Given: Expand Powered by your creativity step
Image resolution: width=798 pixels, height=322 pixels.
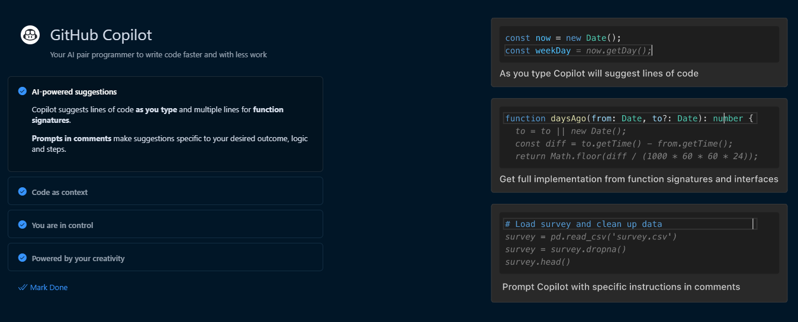Looking at the screenshot, I should [165, 258].
